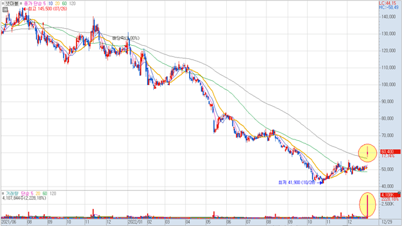This screenshot has width=402, height=226.
Task: Select the volume 120-day average legend
Action: 53,193
